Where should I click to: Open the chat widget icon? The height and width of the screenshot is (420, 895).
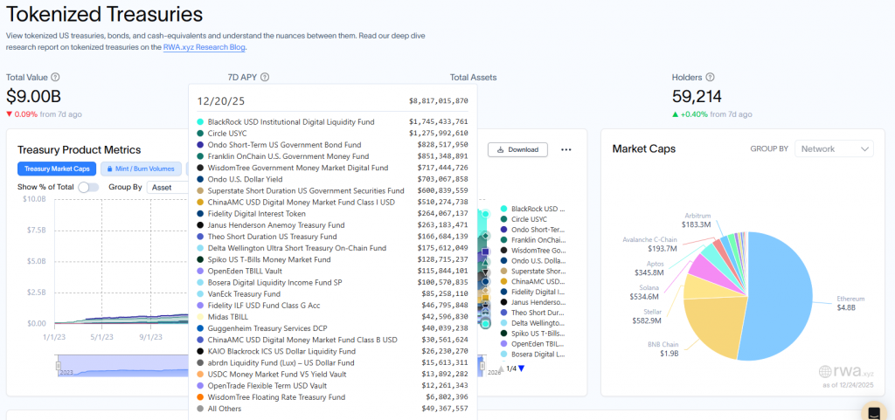873,412
